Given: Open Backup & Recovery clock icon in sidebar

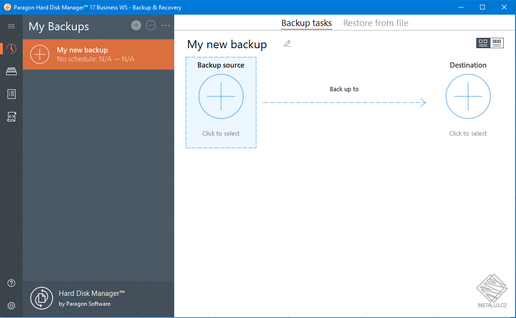Looking at the screenshot, I should tap(11, 49).
